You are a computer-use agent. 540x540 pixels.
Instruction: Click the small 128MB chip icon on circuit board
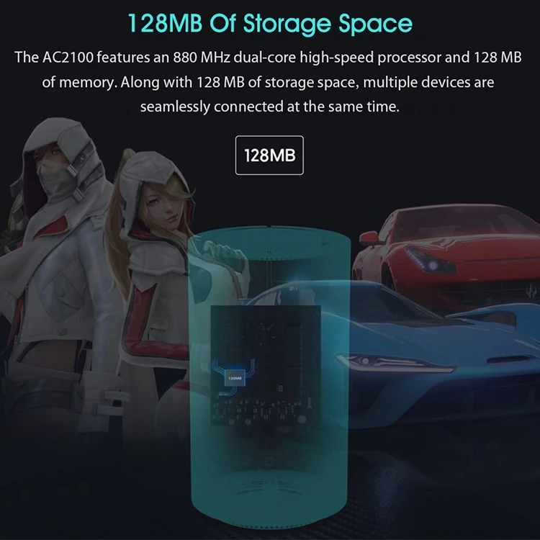click(235, 378)
